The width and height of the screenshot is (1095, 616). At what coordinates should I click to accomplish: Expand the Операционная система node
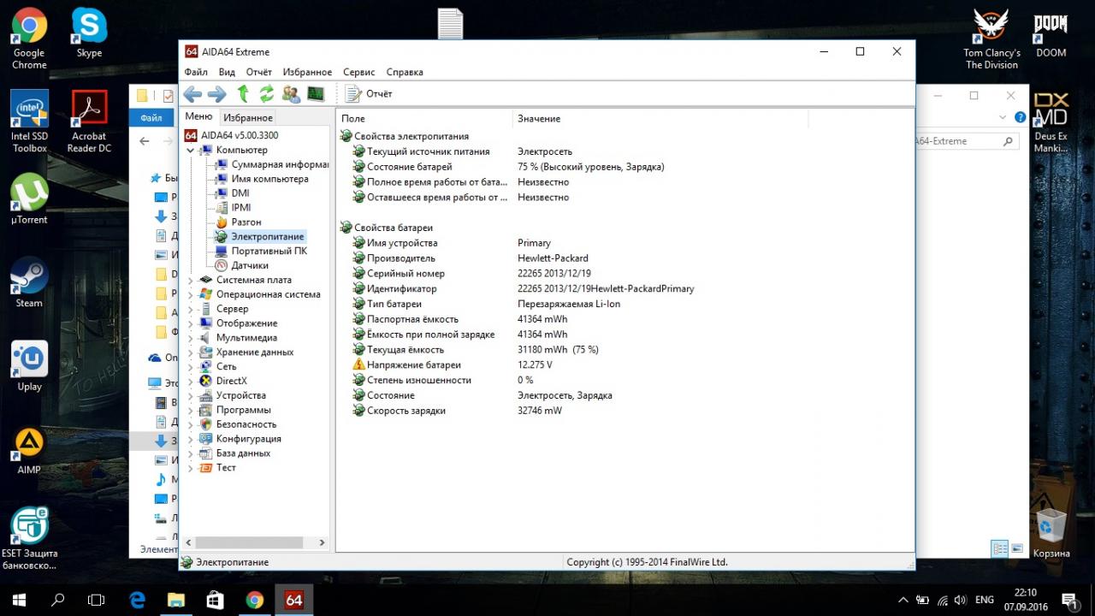(x=191, y=294)
